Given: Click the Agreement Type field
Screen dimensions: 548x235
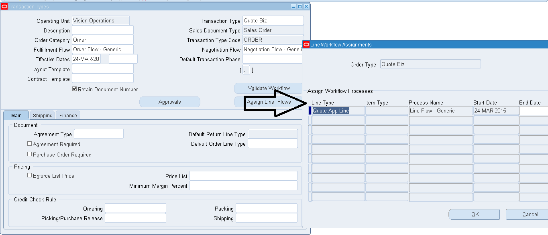Looking at the screenshot, I should [99, 134].
